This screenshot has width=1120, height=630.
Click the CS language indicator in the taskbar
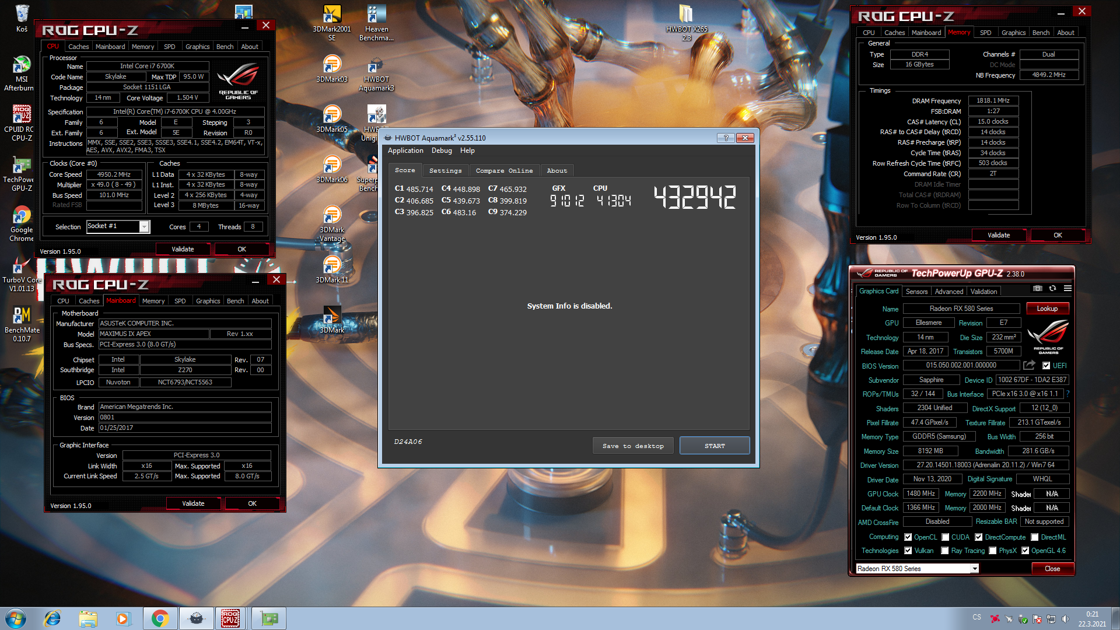click(977, 617)
